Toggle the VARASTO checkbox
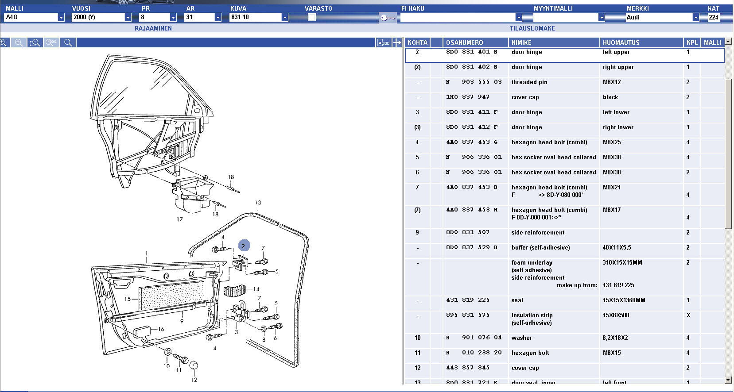This screenshot has height=392, width=734. pyautogui.click(x=312, y=17)
